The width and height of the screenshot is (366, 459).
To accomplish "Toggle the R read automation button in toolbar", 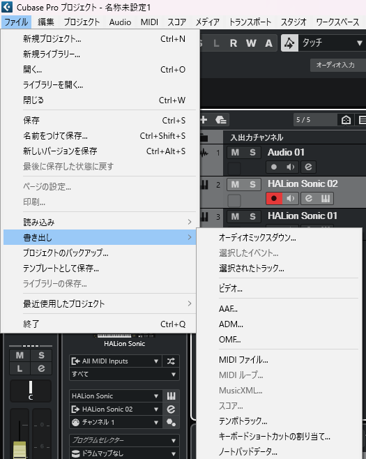I will pyautogui.click(x=234, y=43).
